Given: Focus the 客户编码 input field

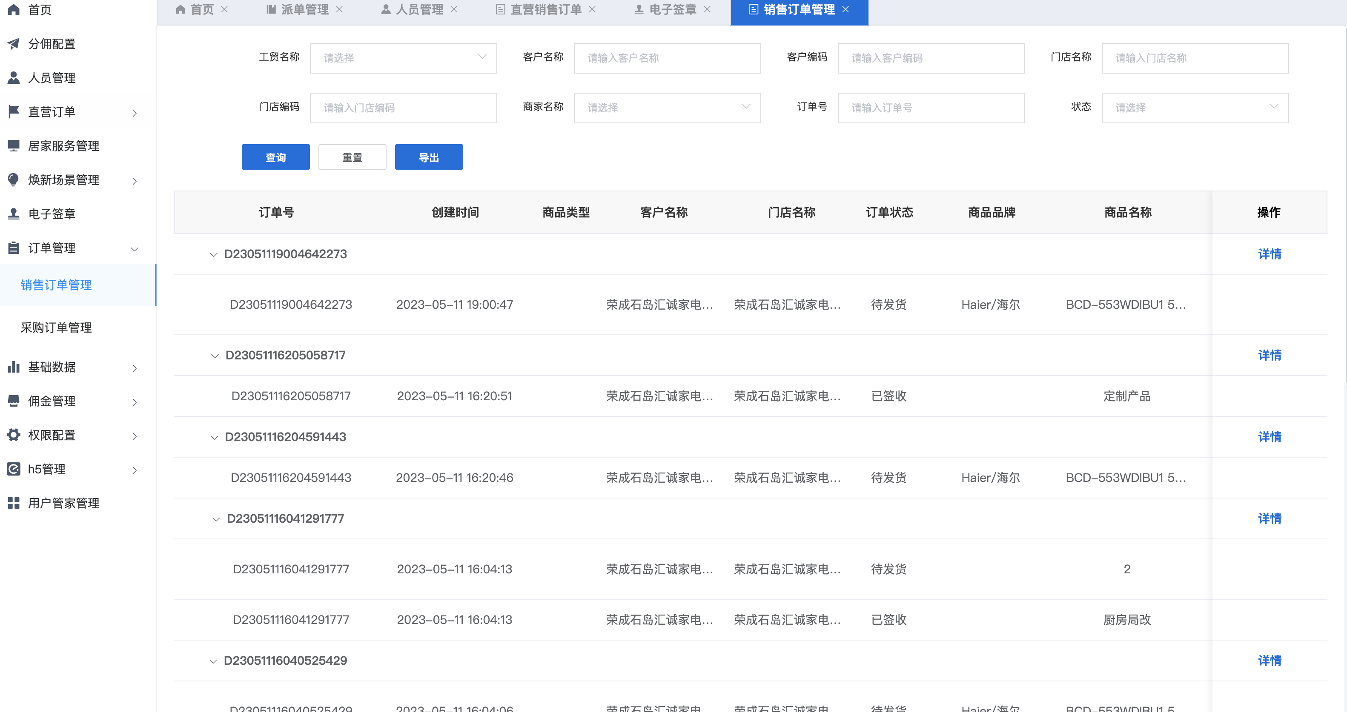Looking at the screenshot, I should (931, 58).
